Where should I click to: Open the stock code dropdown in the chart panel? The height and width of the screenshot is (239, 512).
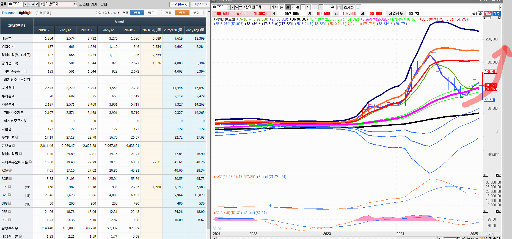point(229,7)
